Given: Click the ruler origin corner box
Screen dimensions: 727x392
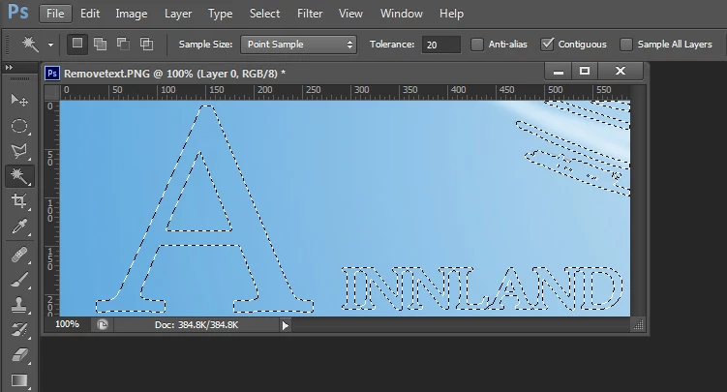Looking at the screenshot, I should point(52,93).
